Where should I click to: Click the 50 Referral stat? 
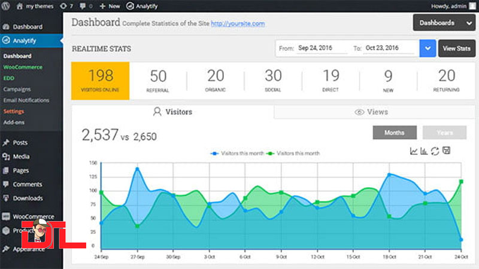point(158,81)
